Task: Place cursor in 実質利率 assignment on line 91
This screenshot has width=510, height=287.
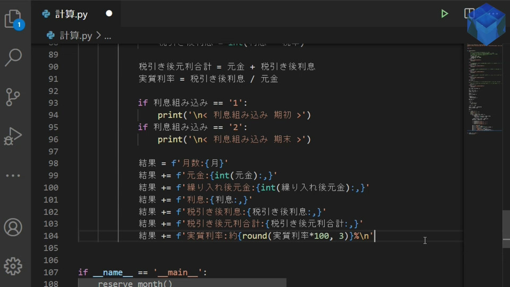Action: click(208, 79)
